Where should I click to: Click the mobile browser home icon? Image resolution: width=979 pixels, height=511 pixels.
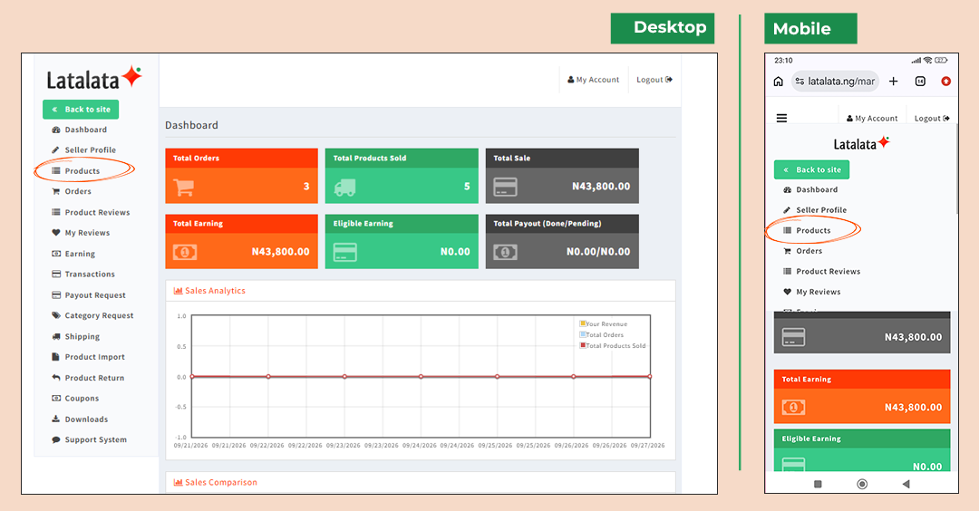point(778,82)
